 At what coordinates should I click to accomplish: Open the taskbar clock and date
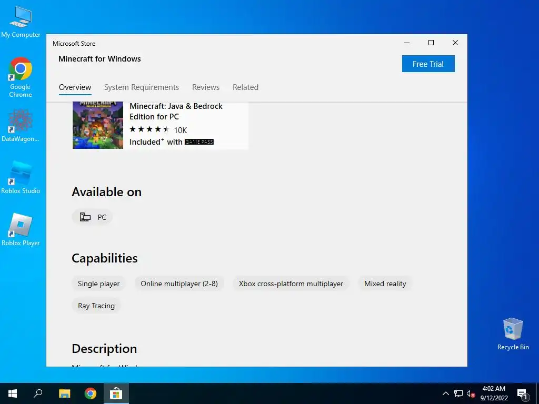pyautogui.click(x=494, y=393)
